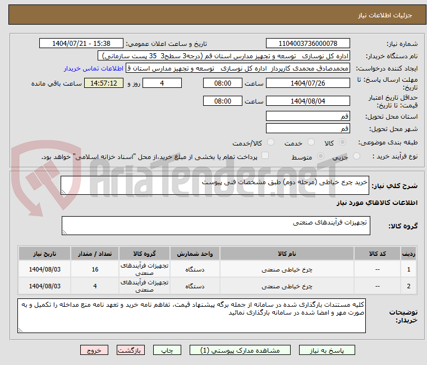Click the remaining days field showing 4
This screenshot has width=427, height=365.
tap(162, 83)
